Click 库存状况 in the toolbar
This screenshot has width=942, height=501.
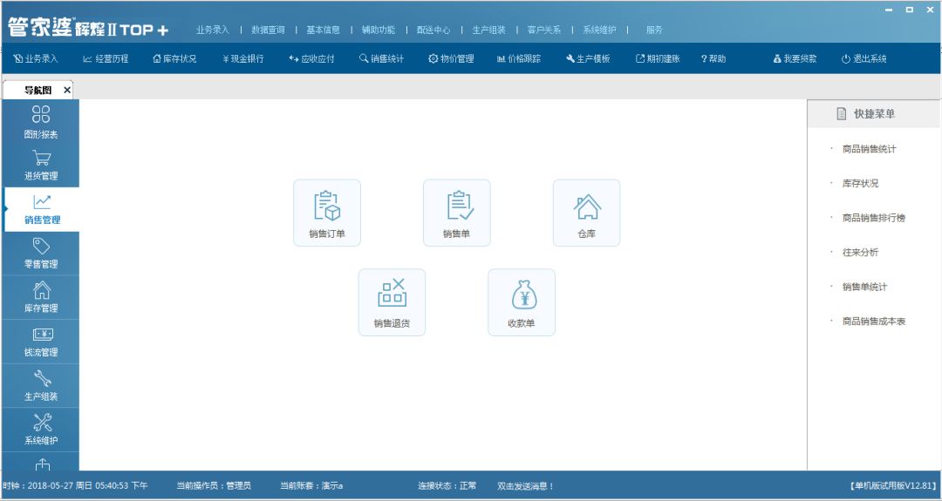click(x=174, y=59)
